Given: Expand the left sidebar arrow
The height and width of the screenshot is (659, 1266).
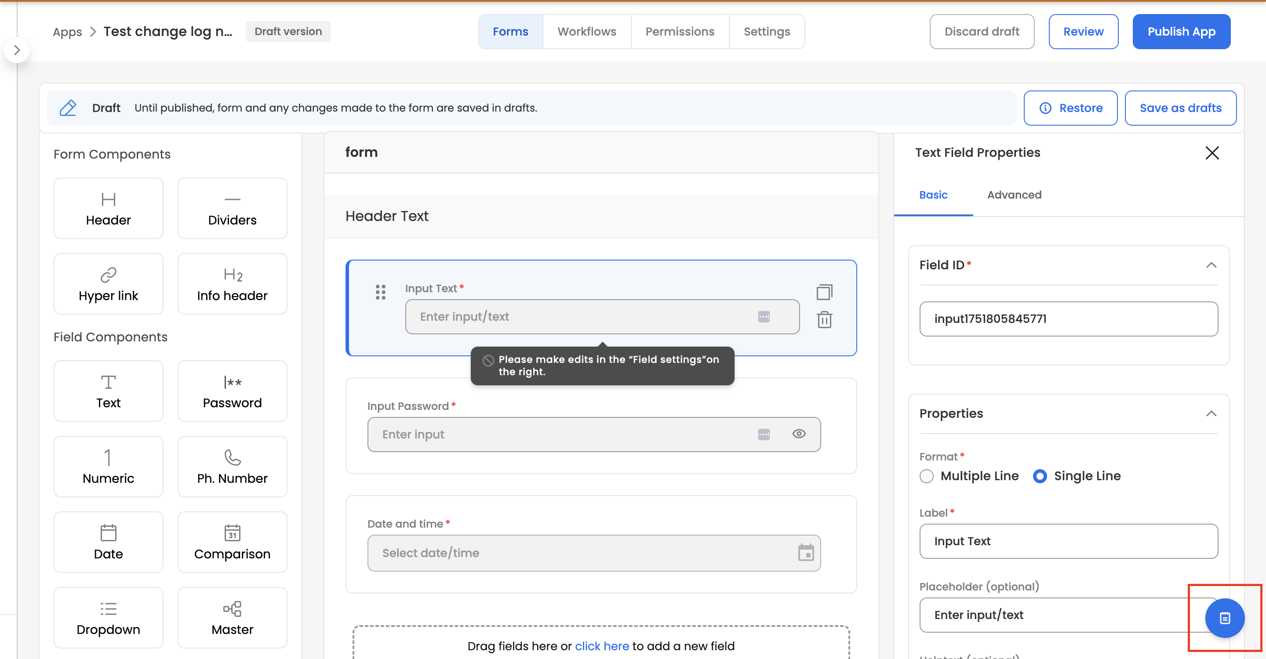Looking at the screenshot, I should click(17, 50).
